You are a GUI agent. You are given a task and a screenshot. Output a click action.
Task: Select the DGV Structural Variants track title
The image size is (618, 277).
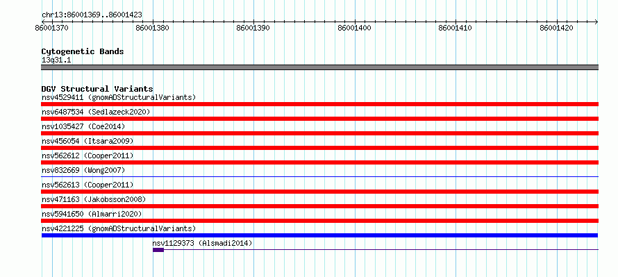(97, 89)
